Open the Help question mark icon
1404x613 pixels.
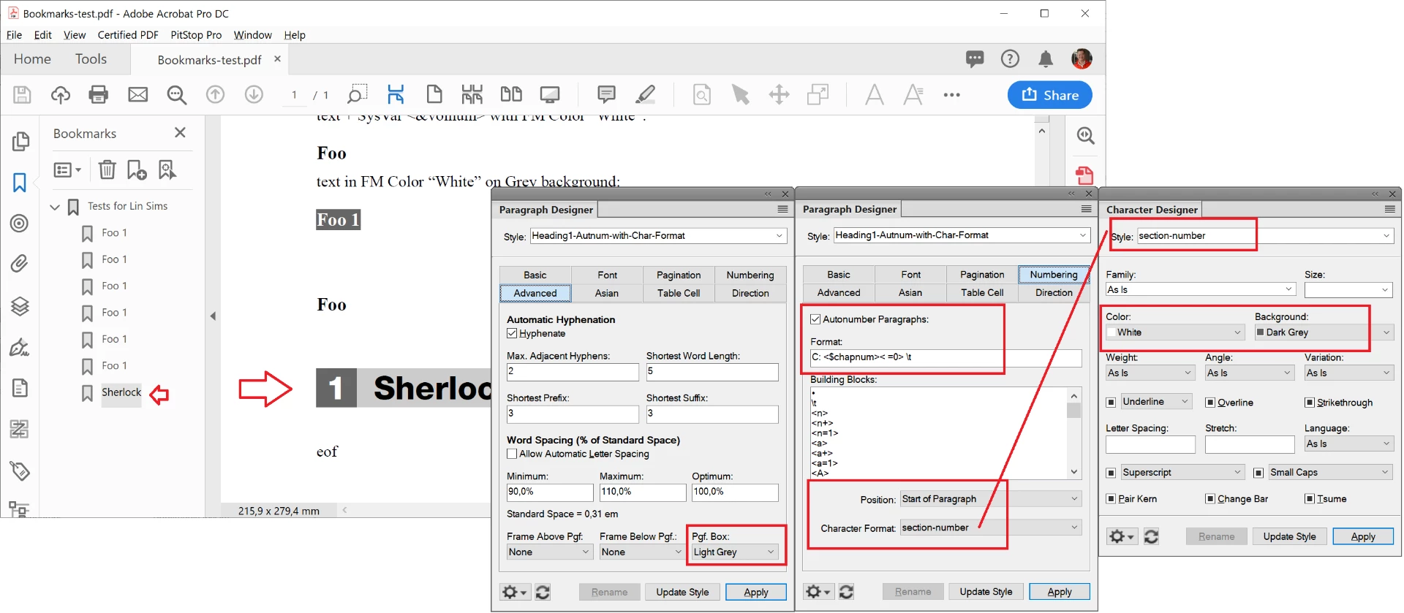[x=1010, y=59]
